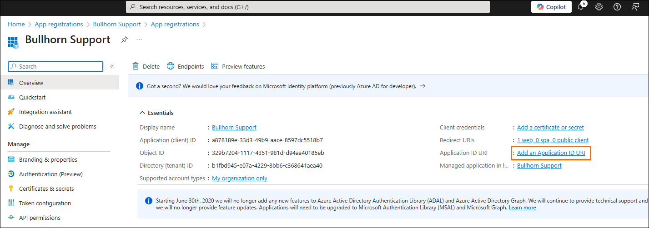Click Add an Application ID URI

click(x=551, y=153)
